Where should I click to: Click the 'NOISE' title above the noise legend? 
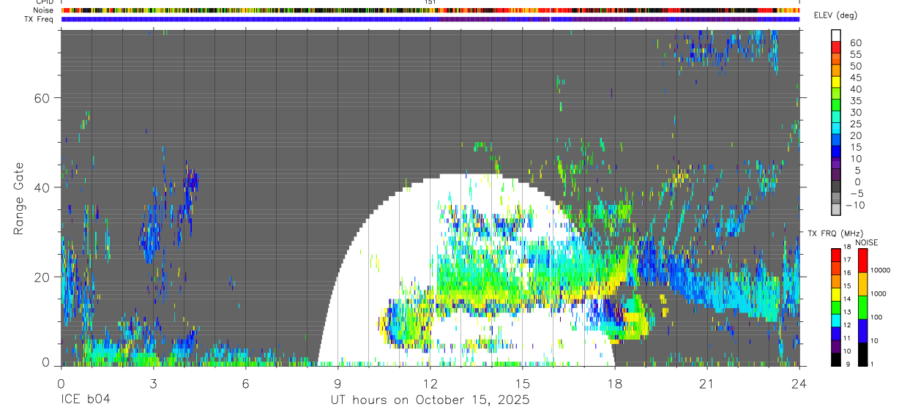[866, 242]
